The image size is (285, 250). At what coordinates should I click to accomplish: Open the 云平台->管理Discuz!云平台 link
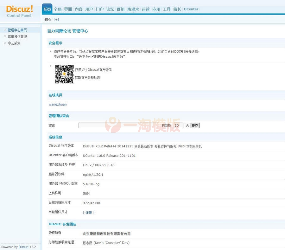coord(101,56)
